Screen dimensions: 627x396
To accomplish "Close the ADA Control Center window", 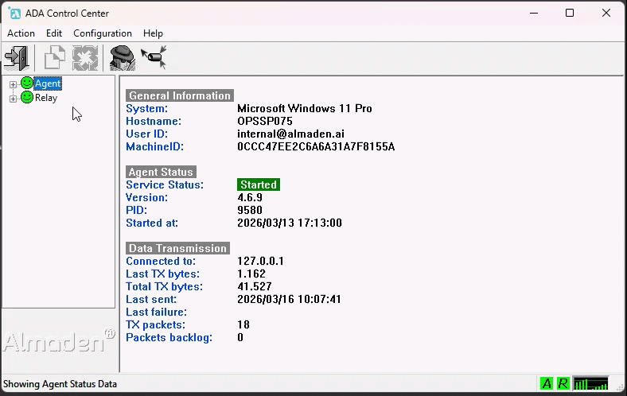I will click(x=606, y=13).
